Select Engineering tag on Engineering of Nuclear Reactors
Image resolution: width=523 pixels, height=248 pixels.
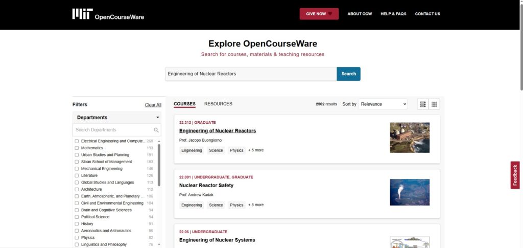coord(192,150)
